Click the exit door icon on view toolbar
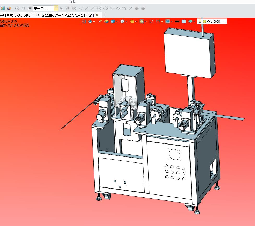The width and height of the screenshot is (255, 226). (84, 21)
